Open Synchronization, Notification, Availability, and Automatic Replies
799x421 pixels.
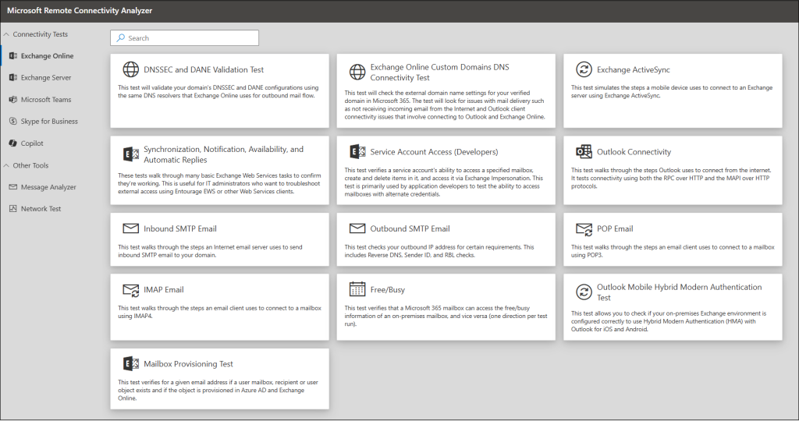pyautogui.click(x=223, y=154)
